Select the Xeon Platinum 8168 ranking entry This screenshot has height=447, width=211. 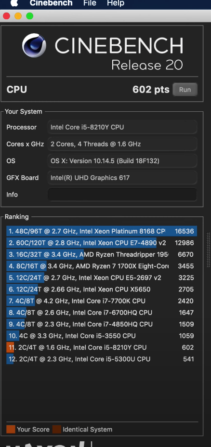click(x=102, y=231)
